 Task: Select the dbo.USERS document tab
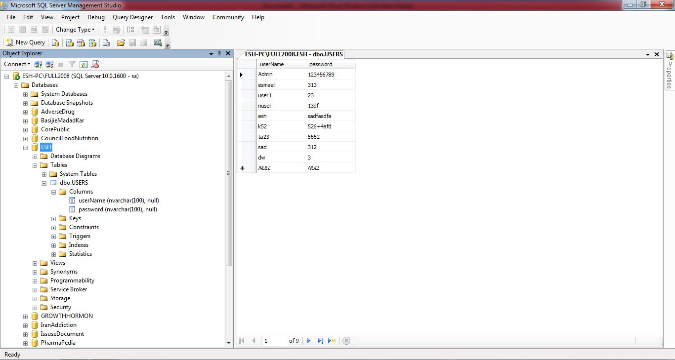click(294, 54)
